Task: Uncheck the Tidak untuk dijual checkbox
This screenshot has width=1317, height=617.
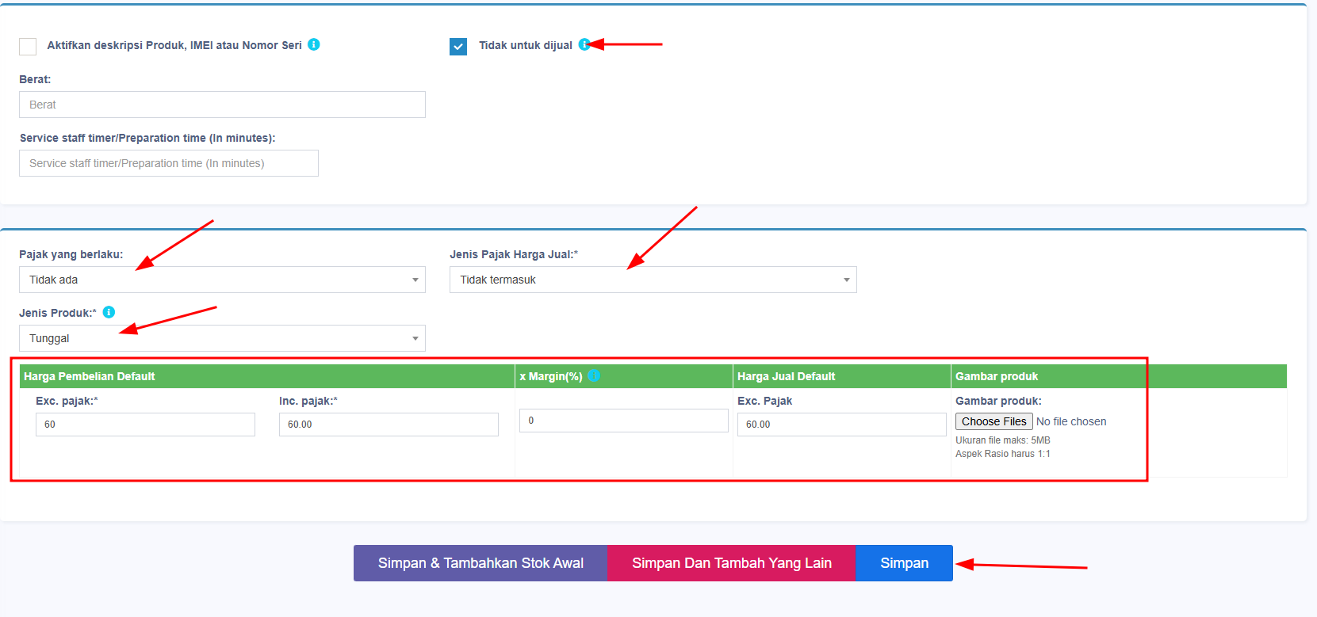Action: (458, 46)
